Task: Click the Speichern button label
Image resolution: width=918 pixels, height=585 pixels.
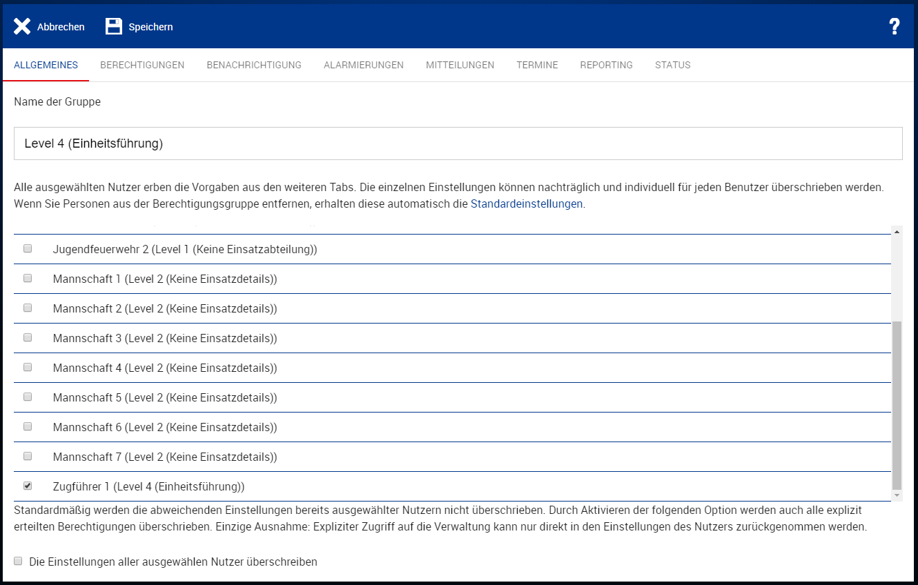Action: coord(150,27)
